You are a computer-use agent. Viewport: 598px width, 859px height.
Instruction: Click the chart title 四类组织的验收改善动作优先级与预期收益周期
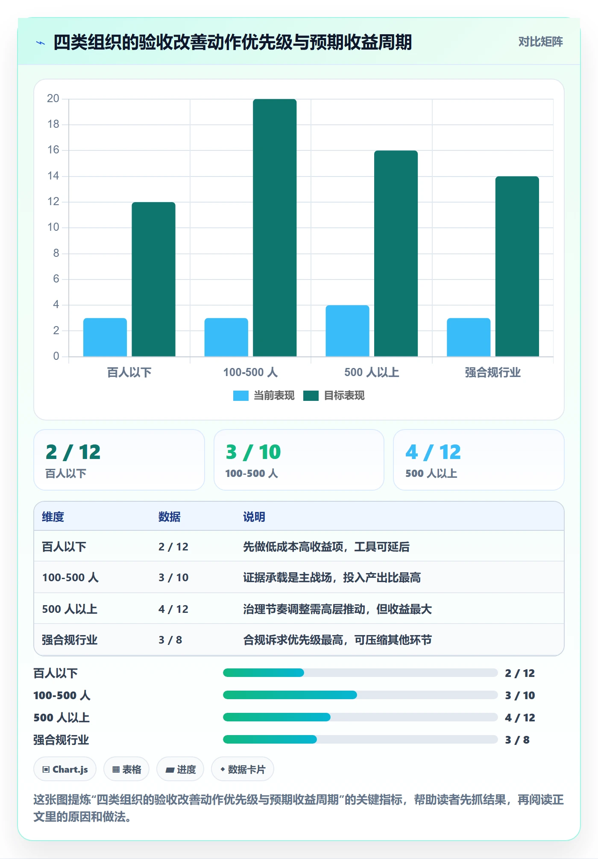[232, 42]
